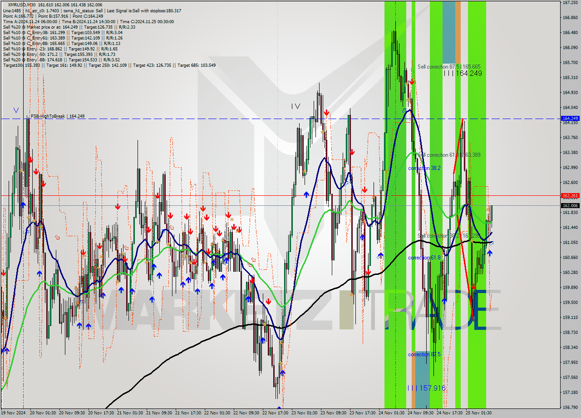Select the large 'I I I 164.249' label
The height and width of the screenshot is (418, 581).
[463, 73]
